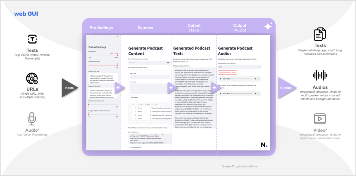Click the Duration minutes slider handle
Screen dimensions: 356x176
pyautogui.click(x=117, y=65)
